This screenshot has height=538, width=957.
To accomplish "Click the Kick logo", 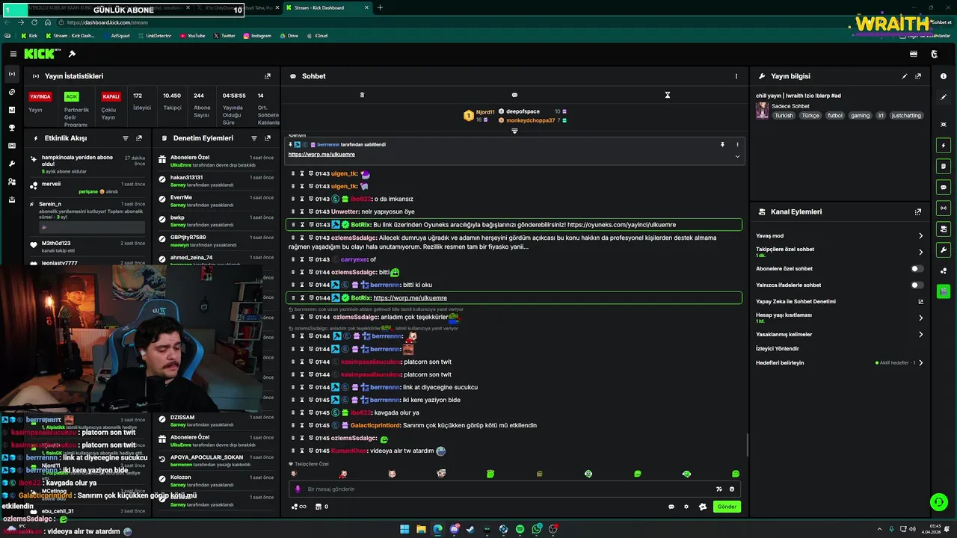I will click(40, 54).
